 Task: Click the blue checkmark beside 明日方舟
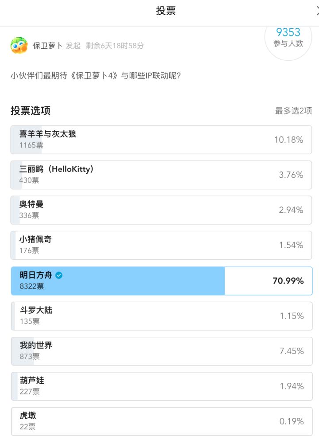click(59, 275)
